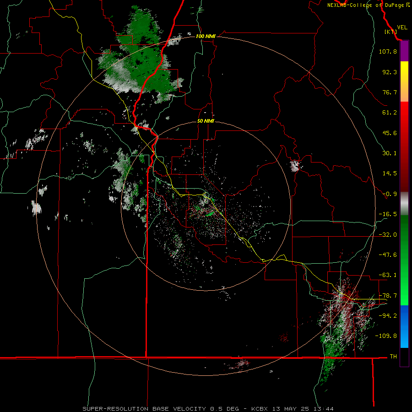Click the -78.7 velocity scale value
The image size is (412, 412).
pos(388,296)
